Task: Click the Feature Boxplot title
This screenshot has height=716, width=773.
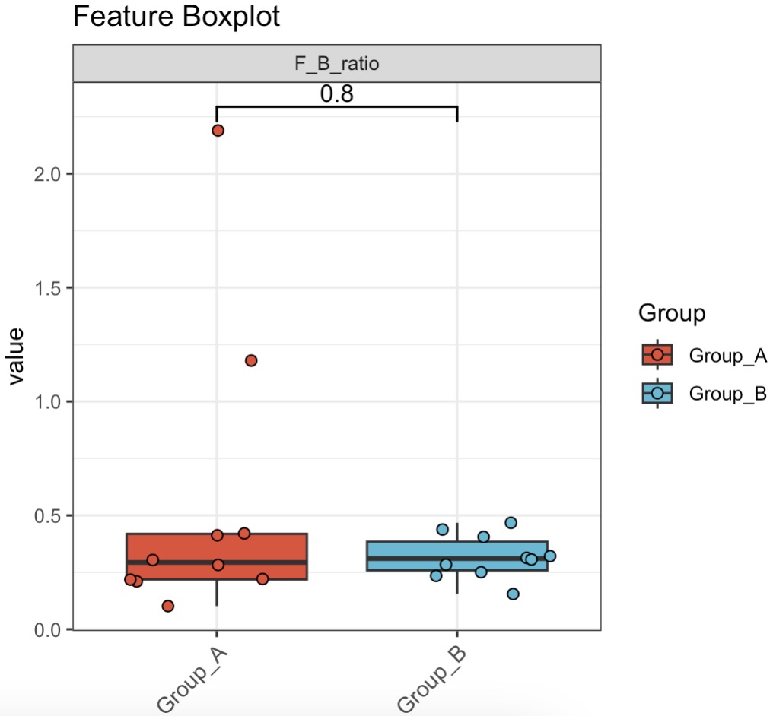Action: pyautogui.click(x=177, y=17)
